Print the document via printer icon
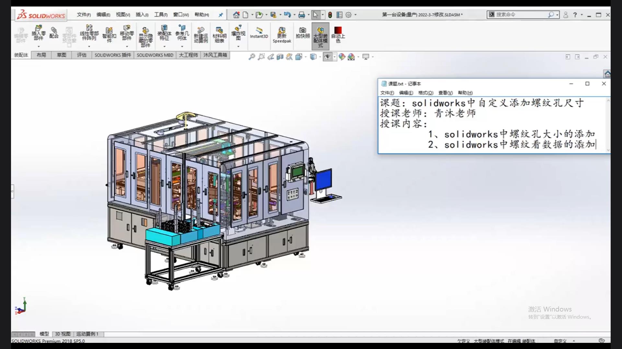This screenshot has width=622, height=349. [x=302, y=15]
